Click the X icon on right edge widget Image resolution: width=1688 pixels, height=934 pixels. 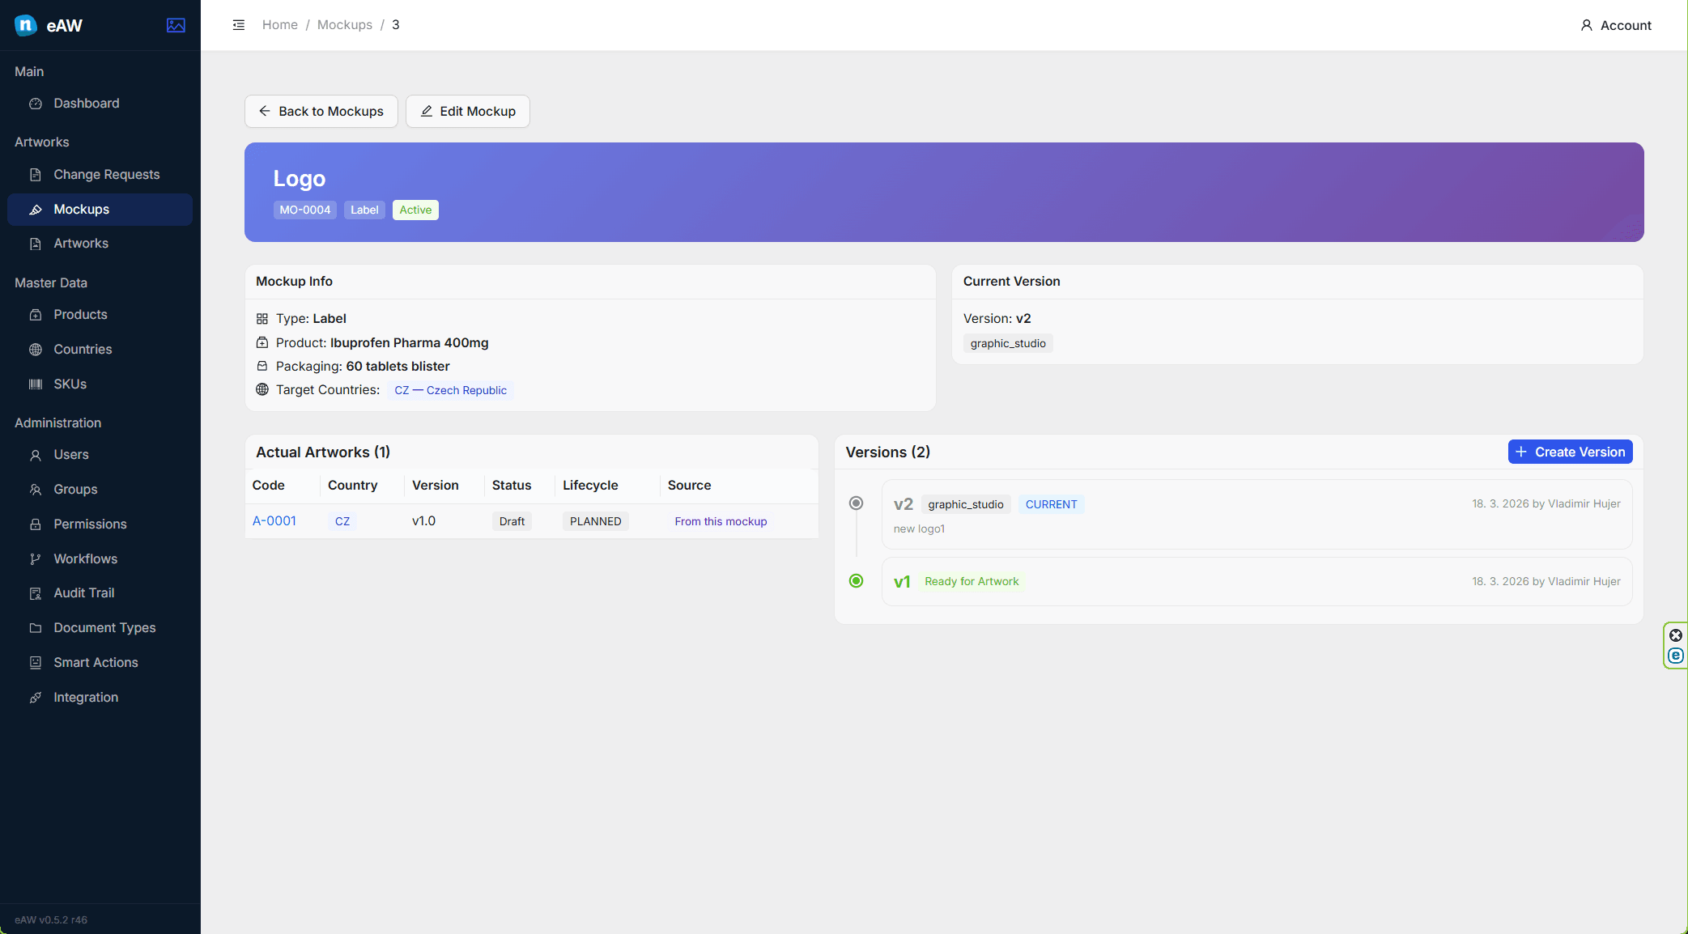point(1676,635)
